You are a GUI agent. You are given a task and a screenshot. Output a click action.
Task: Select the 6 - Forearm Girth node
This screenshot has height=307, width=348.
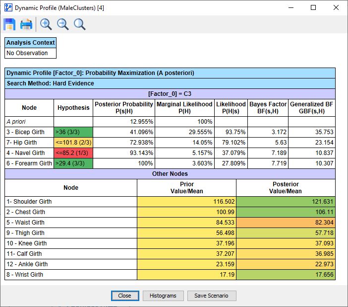29,163
